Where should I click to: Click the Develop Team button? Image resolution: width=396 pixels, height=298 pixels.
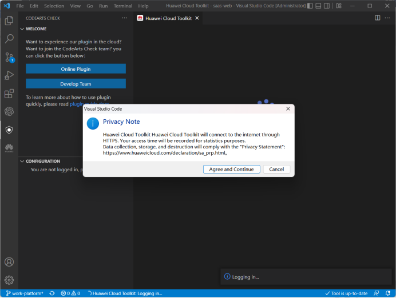pyautogui.click(x=76, y=83)
